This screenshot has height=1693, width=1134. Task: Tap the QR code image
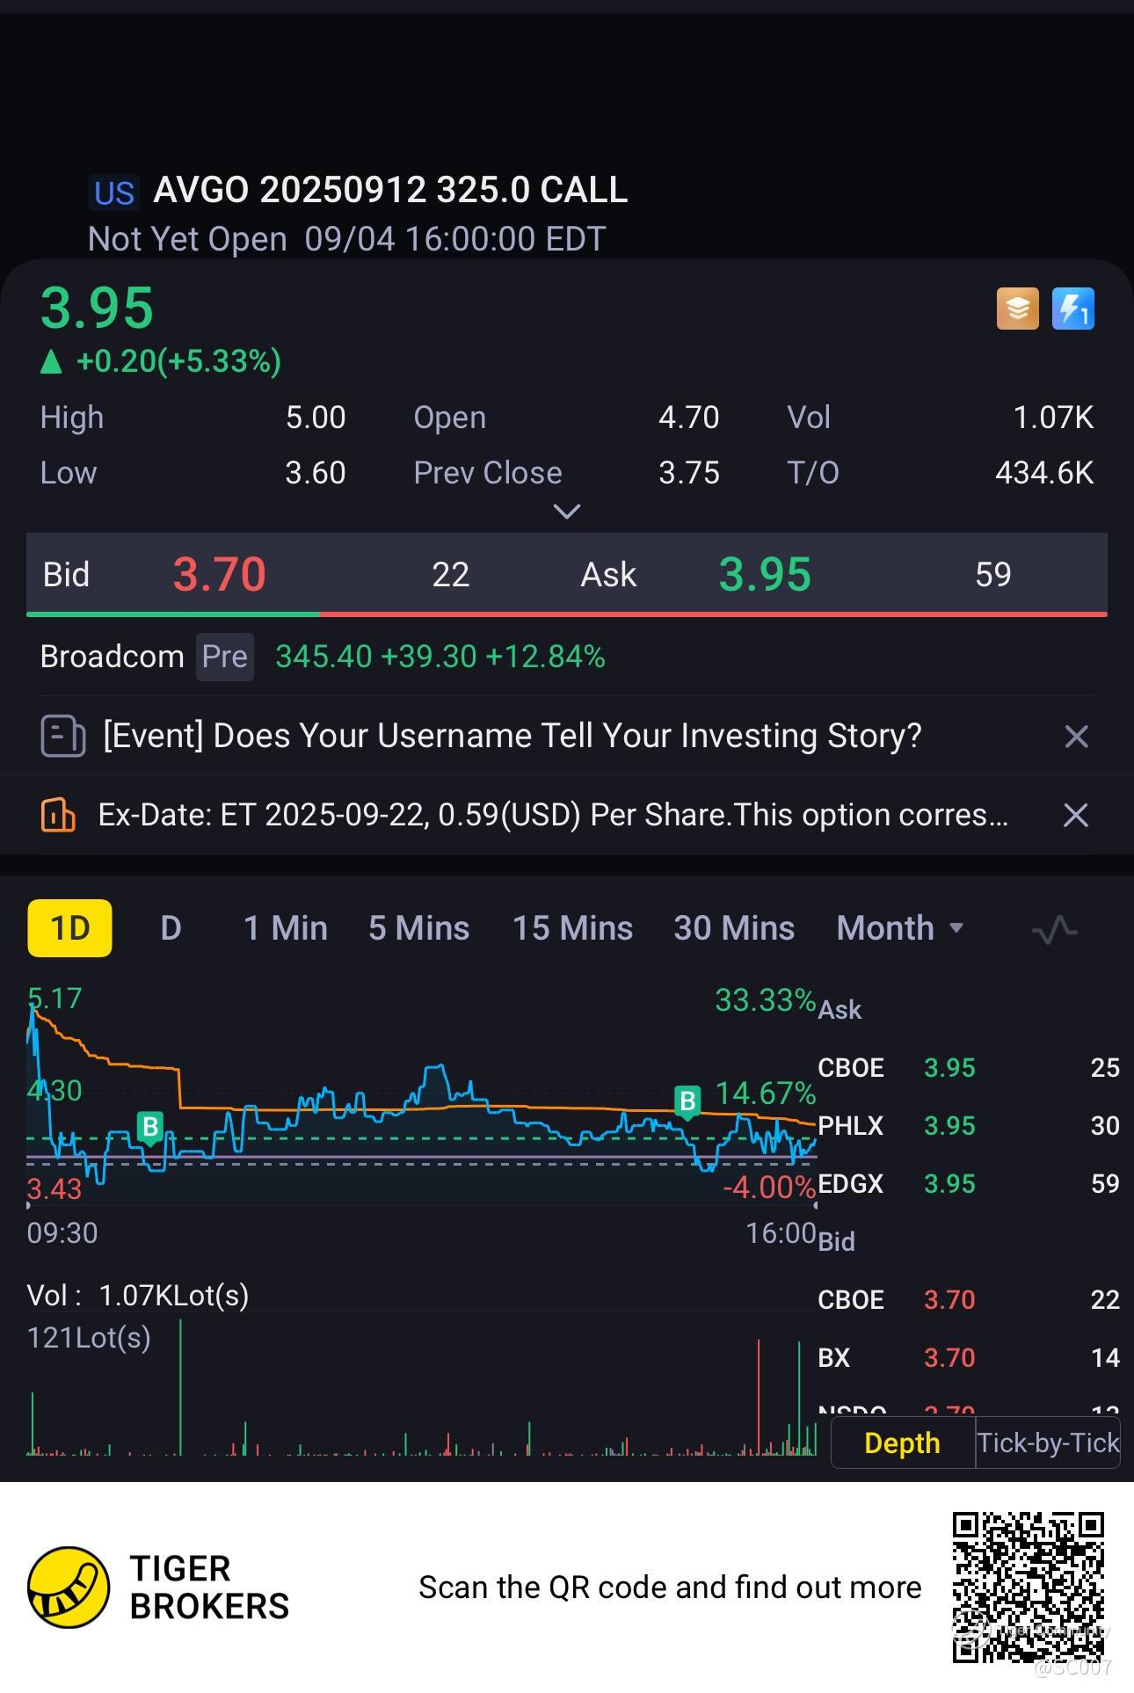tap(1029, 1588)
